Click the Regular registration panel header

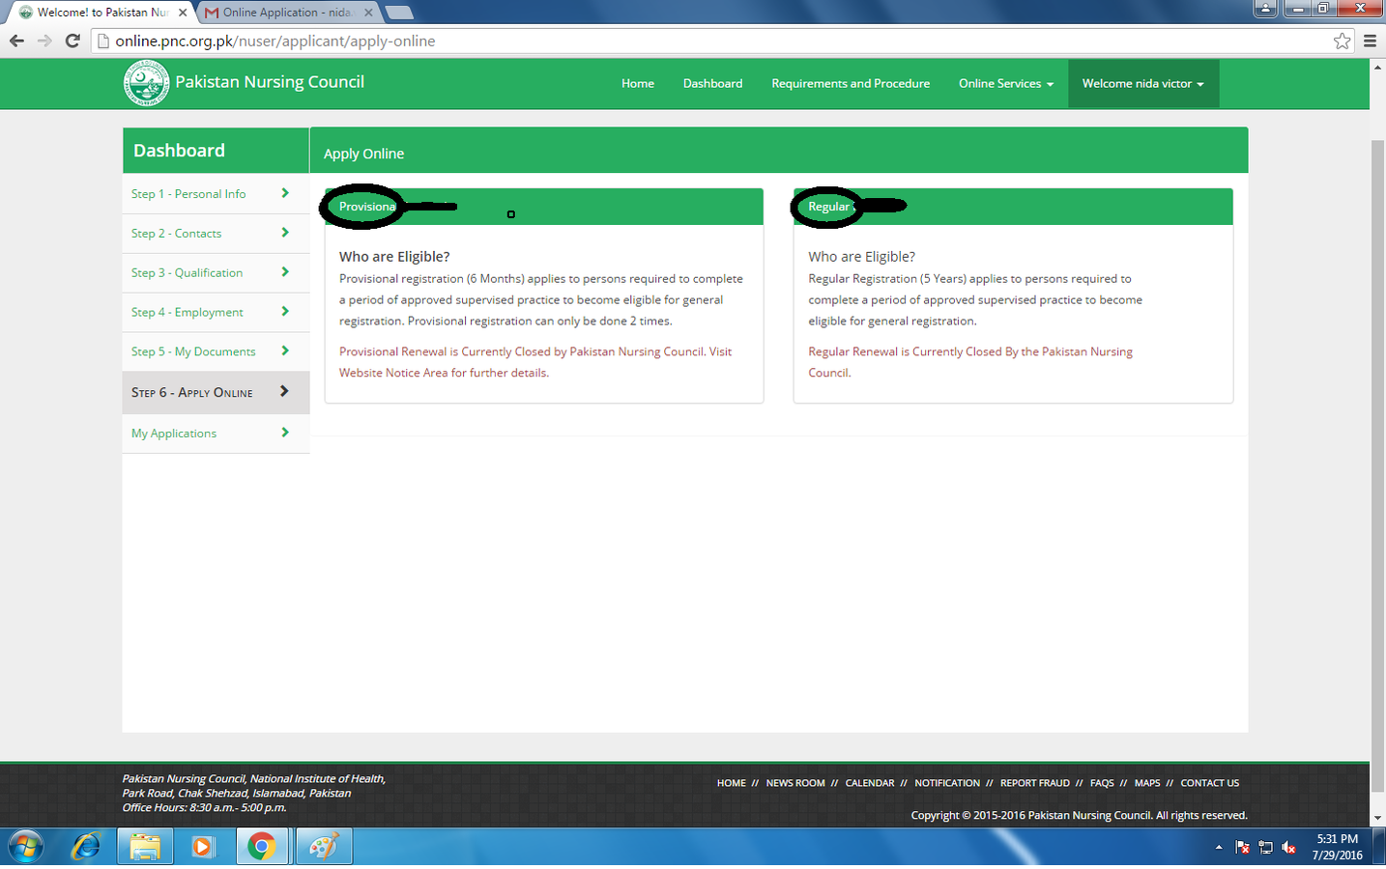click(1013, 207)
